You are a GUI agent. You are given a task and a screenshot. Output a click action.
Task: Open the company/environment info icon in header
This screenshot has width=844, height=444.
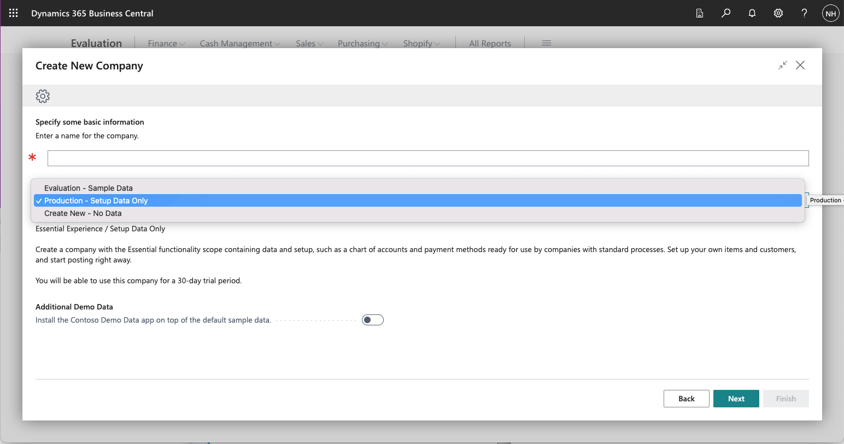tap(700, 13)
